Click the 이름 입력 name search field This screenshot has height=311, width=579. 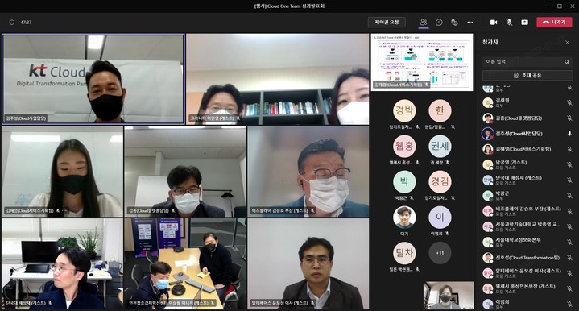click(523, 62)
